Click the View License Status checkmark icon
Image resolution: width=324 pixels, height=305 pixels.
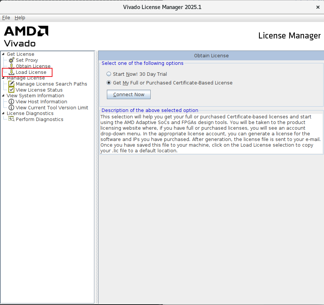coord(11,90)
